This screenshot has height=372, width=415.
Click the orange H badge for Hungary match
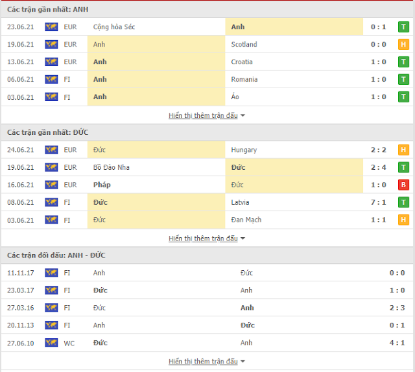click(403, 150)
